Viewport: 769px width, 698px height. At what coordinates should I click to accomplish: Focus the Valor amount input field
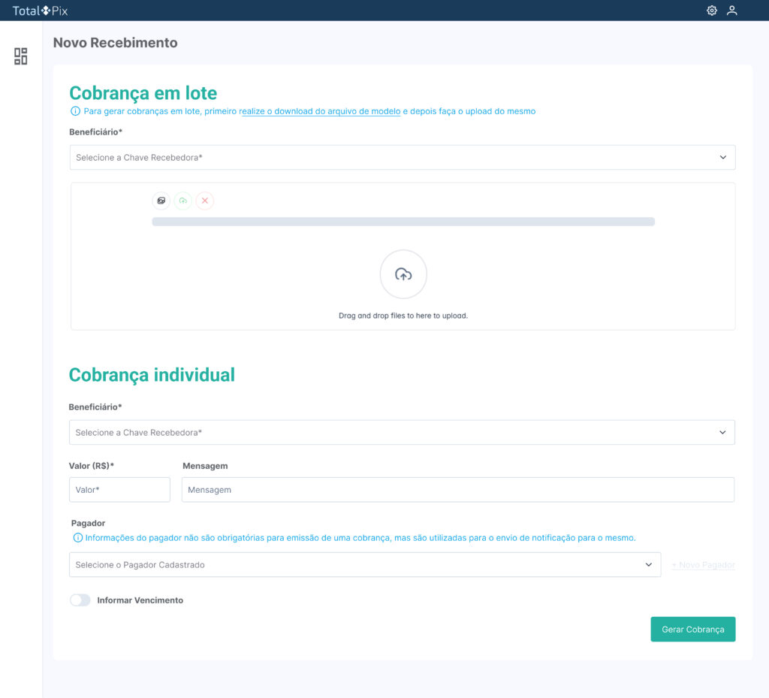119,490
